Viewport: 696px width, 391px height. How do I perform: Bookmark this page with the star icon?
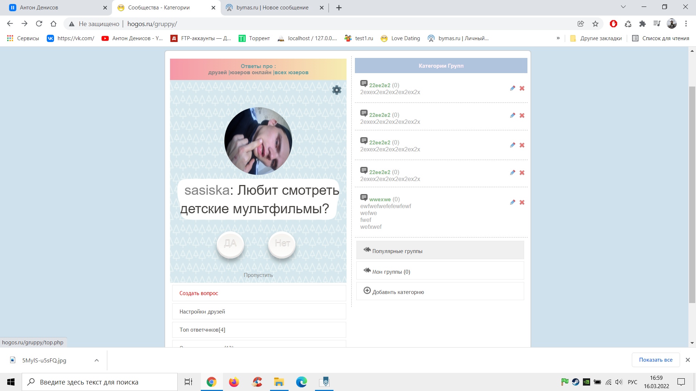595,24
